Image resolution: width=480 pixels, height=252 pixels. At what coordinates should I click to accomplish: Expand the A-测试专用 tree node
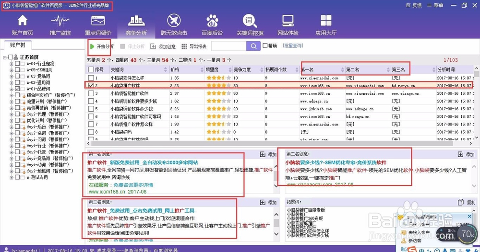point(12,177)
